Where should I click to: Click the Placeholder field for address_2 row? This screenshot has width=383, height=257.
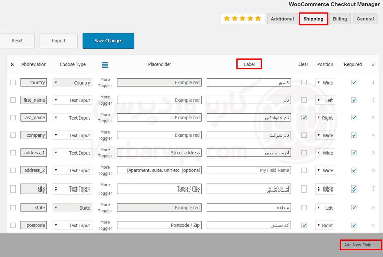point(159,170)
